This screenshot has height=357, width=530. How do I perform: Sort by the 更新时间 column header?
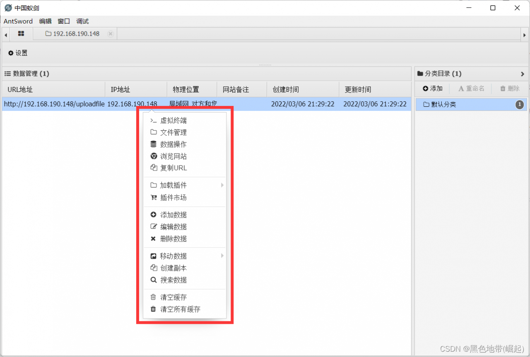point(375,89)
